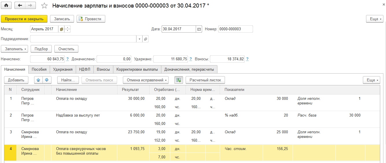Screen dimensions: 386x163
Task: Open the Расчетный листок button
Action: pyautogui.click(x=205, y=80)
